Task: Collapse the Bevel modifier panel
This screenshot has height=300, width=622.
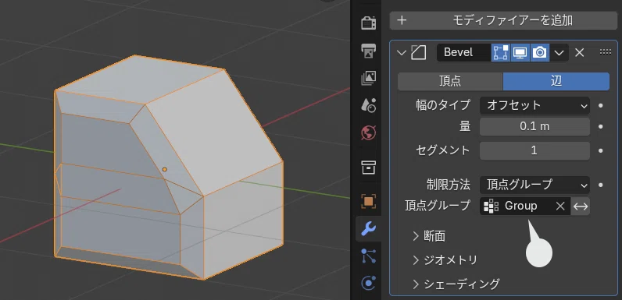Action: click(x=402, y=53)
